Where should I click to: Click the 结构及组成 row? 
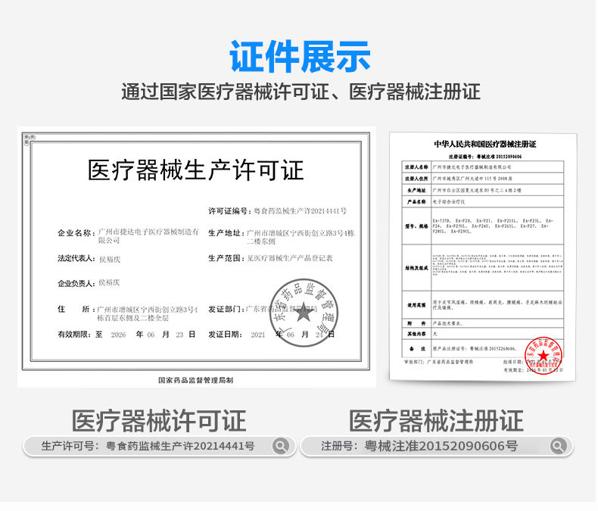point(483,268)
